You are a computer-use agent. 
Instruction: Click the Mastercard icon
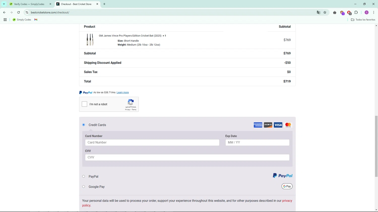288,125
